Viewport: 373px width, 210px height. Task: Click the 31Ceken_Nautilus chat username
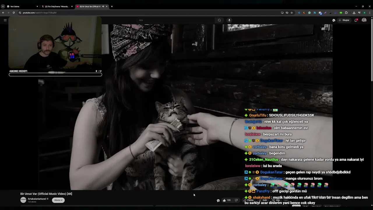264,160
